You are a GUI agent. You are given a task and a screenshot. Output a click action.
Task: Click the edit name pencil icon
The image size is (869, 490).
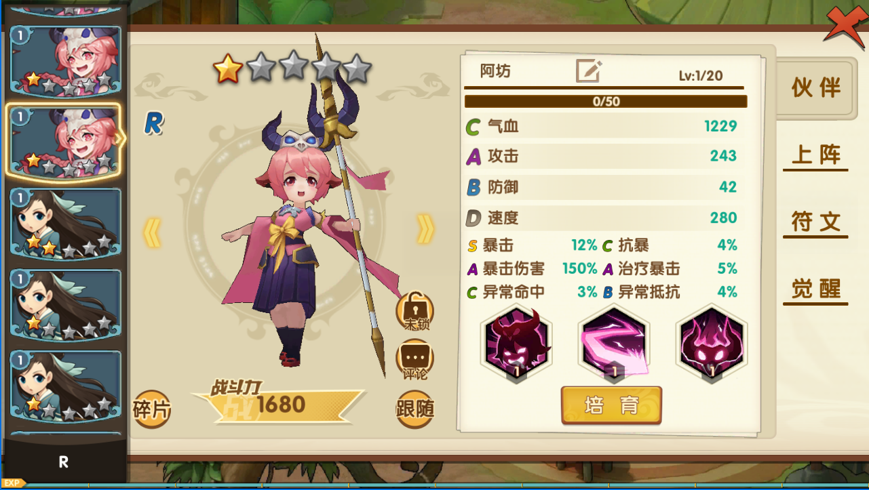[x=589, y=71]
